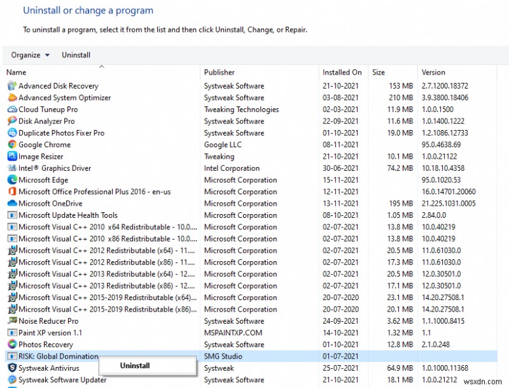Select the Advanced Disk Recovery name
509x388 pixels.
[x=59, y=86]
